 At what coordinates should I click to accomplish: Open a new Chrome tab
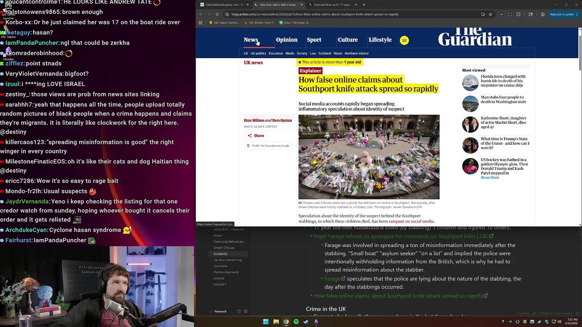coord(364,5)
